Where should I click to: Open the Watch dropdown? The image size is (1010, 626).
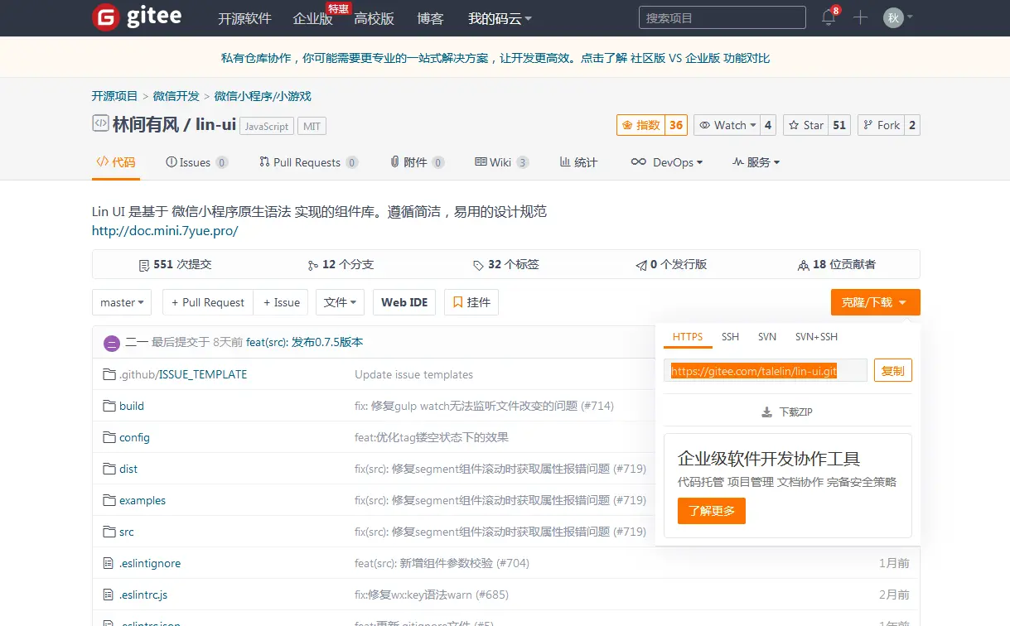pyautogui.click(x=727, y=125)
